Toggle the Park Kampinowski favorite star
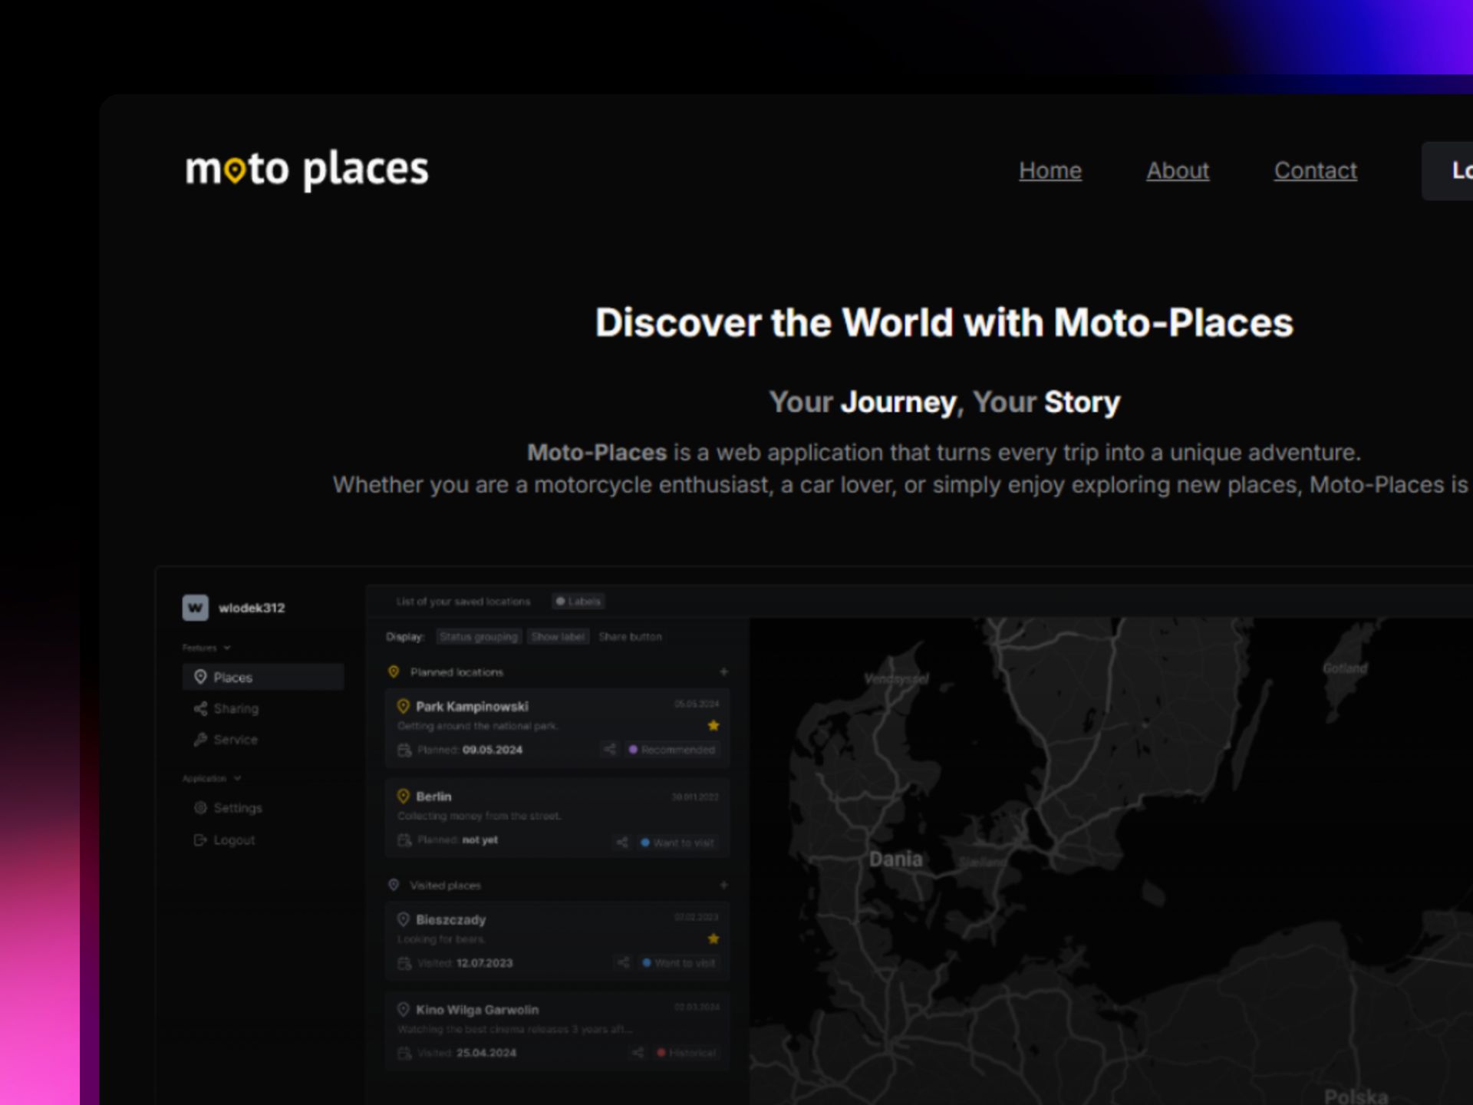Viewport: 1473px width, 1105px height. [x=713, y=726]
